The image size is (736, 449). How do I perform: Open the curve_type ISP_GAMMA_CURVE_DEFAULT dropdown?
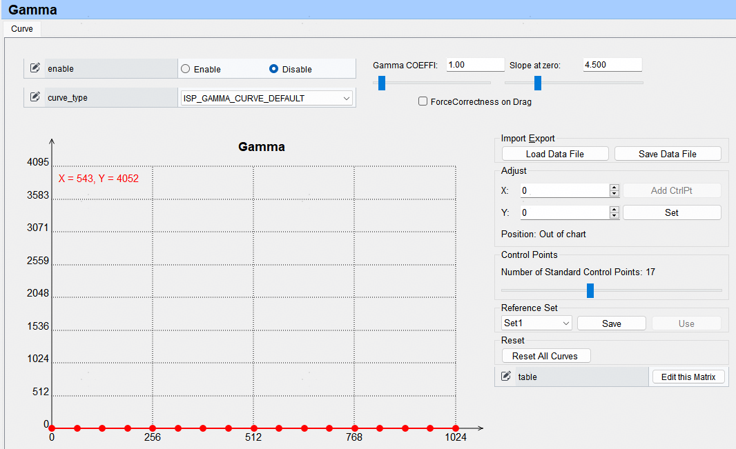coord(267,98)
